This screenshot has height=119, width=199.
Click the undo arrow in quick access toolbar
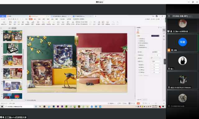tap(18, 19)
